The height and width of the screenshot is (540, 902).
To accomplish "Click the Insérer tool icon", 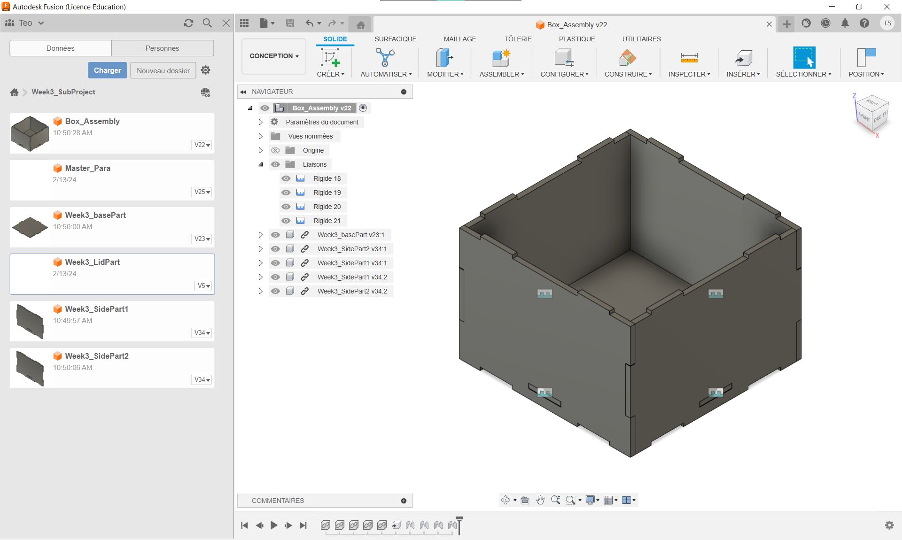I will point(743,58).
